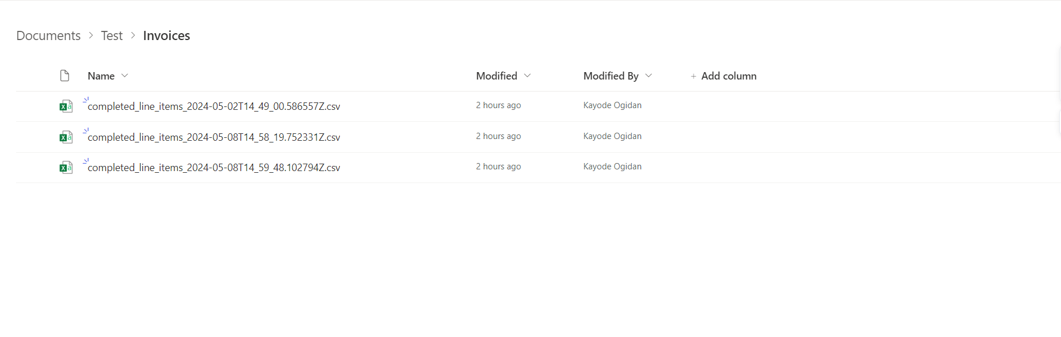Viewport: 1061px width, 337px height.
Task: Select the Invoices breadcrumb title
Action: click(x=167, y=35)
